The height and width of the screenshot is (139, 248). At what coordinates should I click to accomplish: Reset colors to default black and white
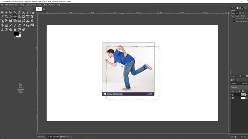tap(15, 37)
